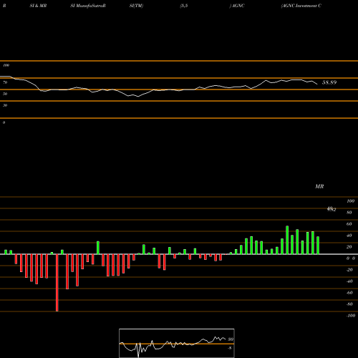Click the ') AGNC' ticker label
The width and height of the screenshot is (358, 358).
pos(237,6)
